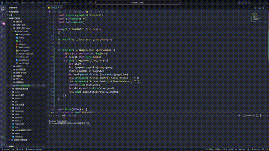The width and height of the screenshot is (269, 151).
Task: Click the code minimap overview
Action: pyautogui.click(x=256, y=18)
